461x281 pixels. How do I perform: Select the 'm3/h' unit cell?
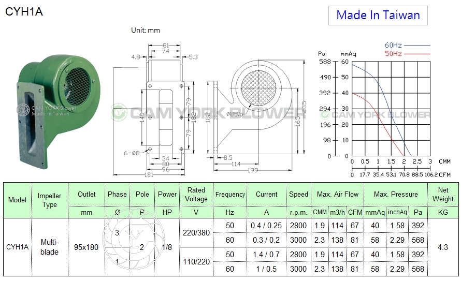point(337,212)
